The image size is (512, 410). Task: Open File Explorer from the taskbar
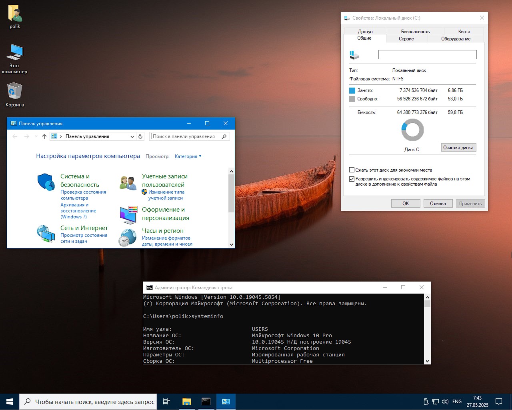[x=186, y=402]
